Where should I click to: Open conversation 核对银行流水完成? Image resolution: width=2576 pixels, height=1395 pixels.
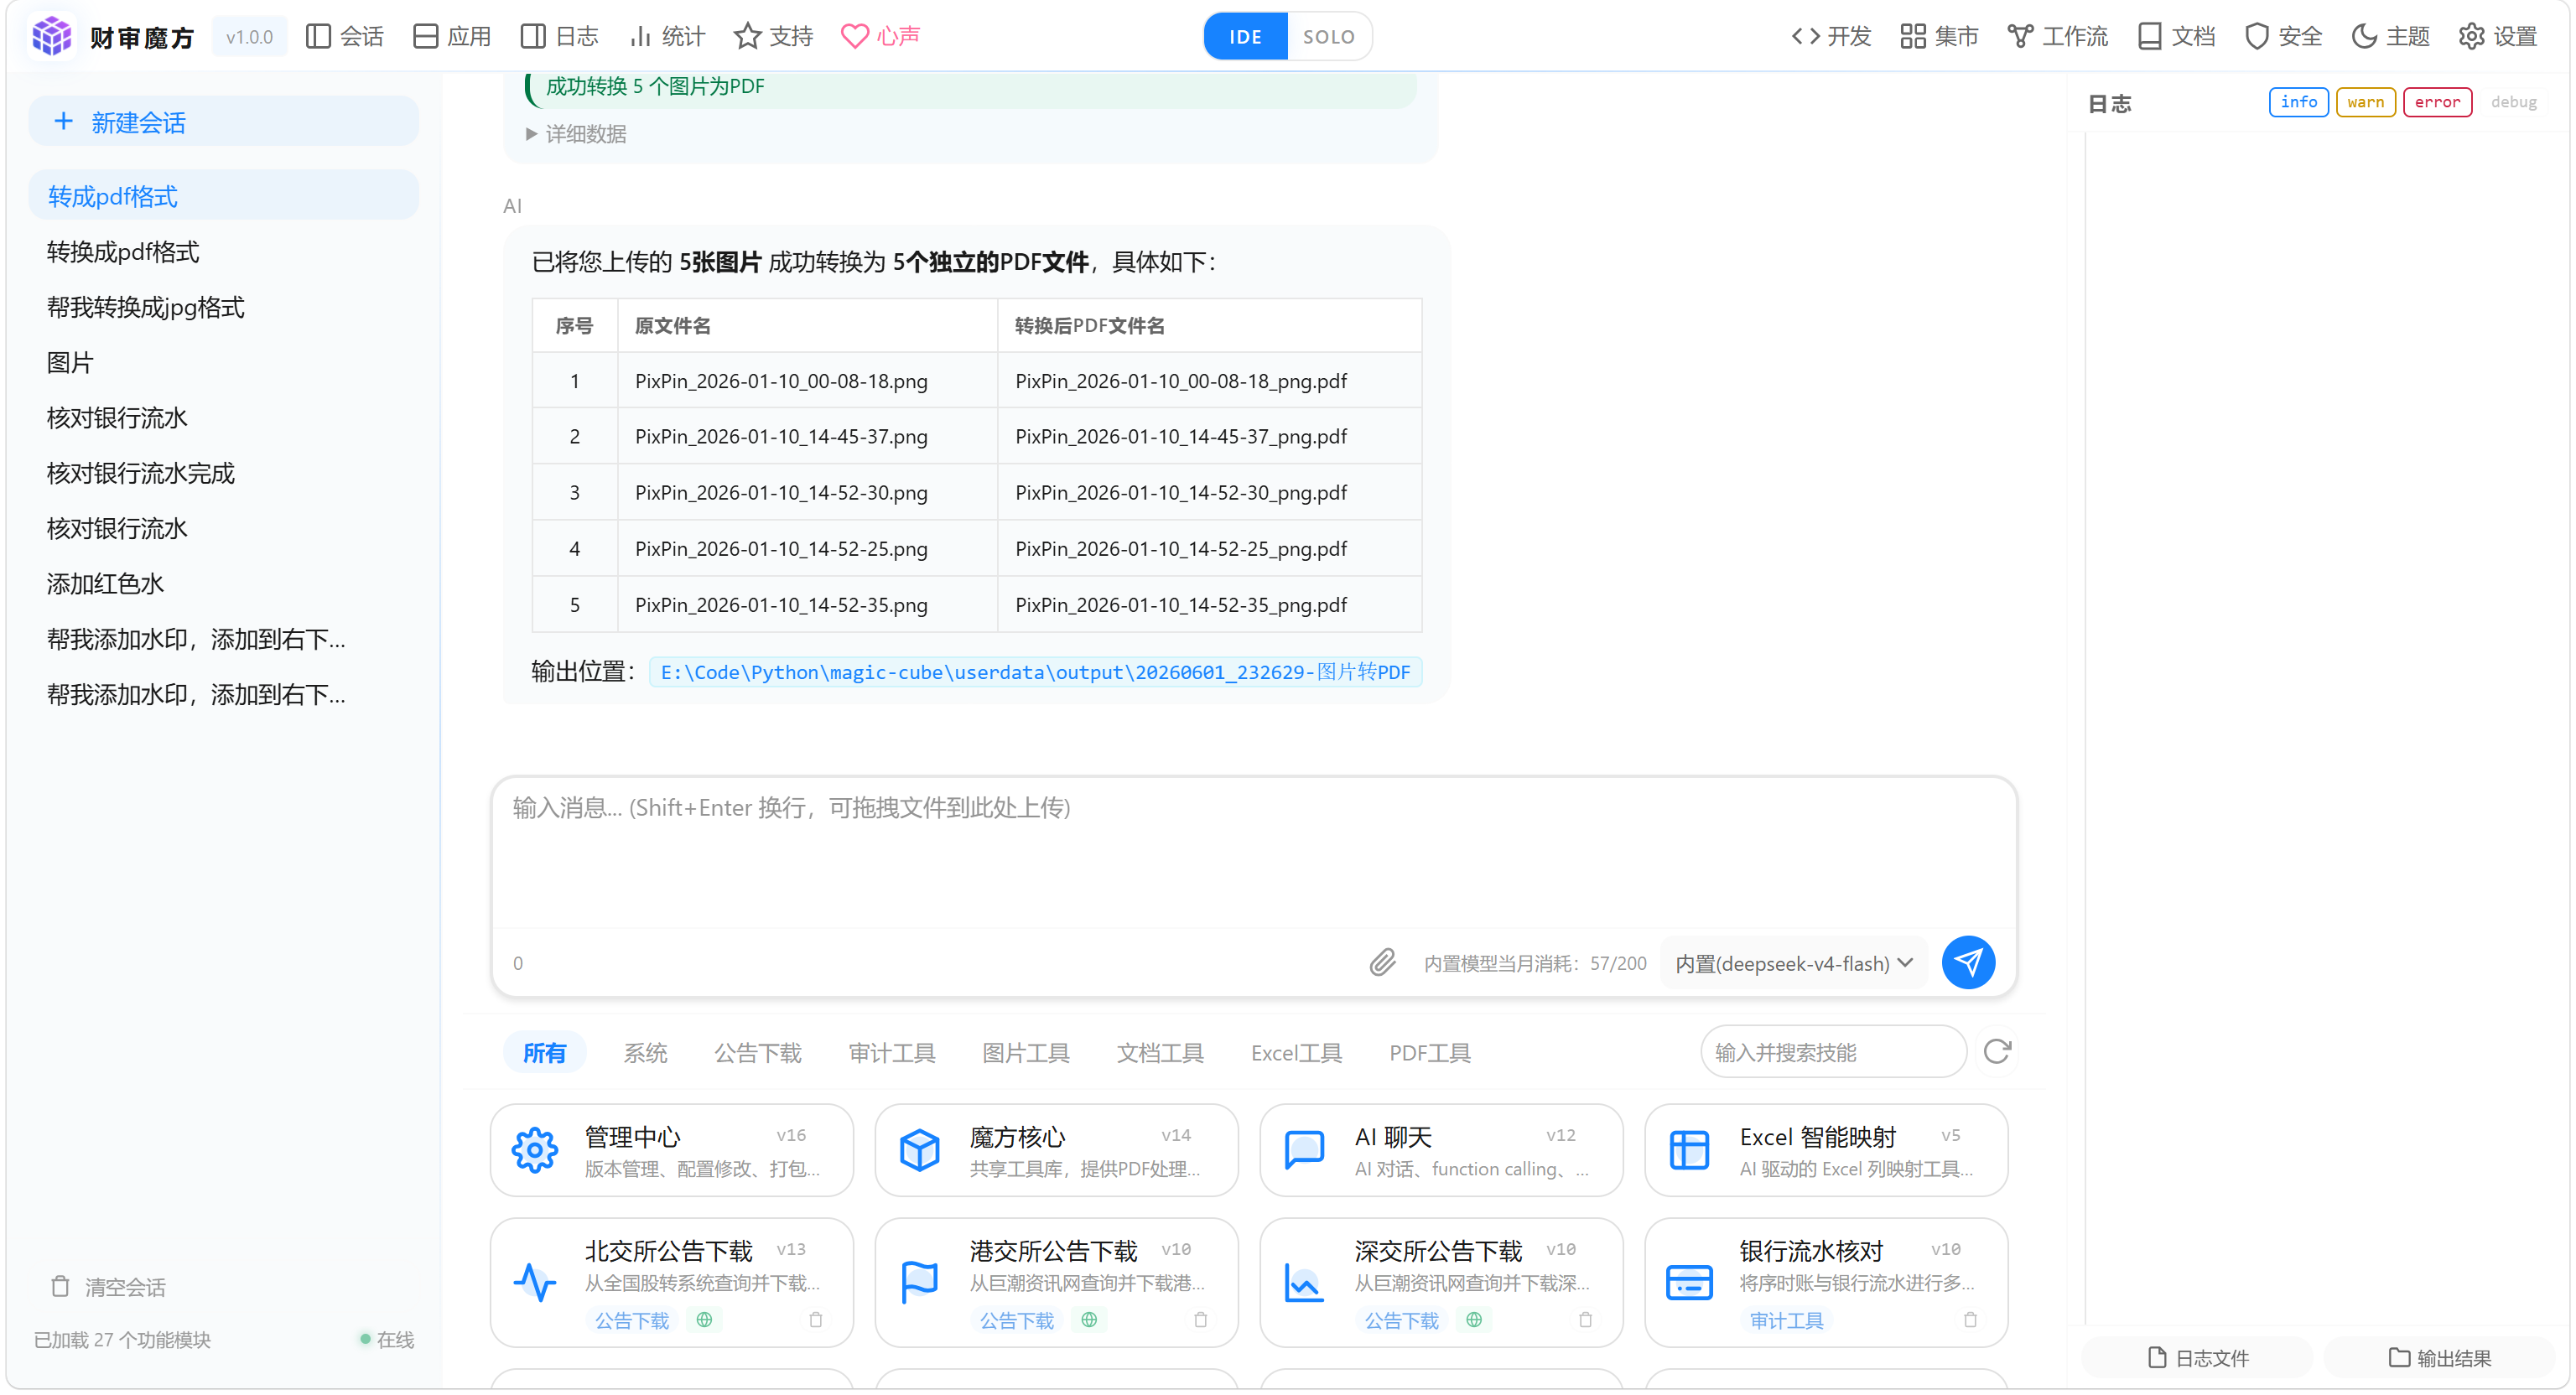click(x=223, y=473)
